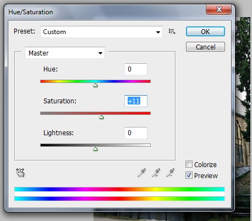Click the Hue slider handle

coord(95,85)
